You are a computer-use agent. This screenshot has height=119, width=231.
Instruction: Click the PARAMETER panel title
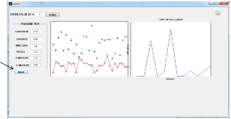[x=30, y=24]
